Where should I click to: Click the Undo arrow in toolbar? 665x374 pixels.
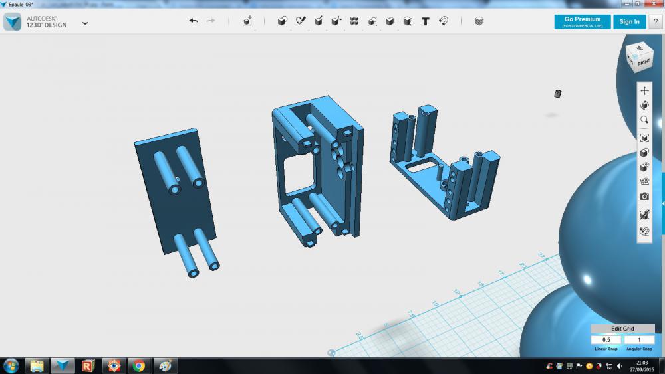click(194, 21)
